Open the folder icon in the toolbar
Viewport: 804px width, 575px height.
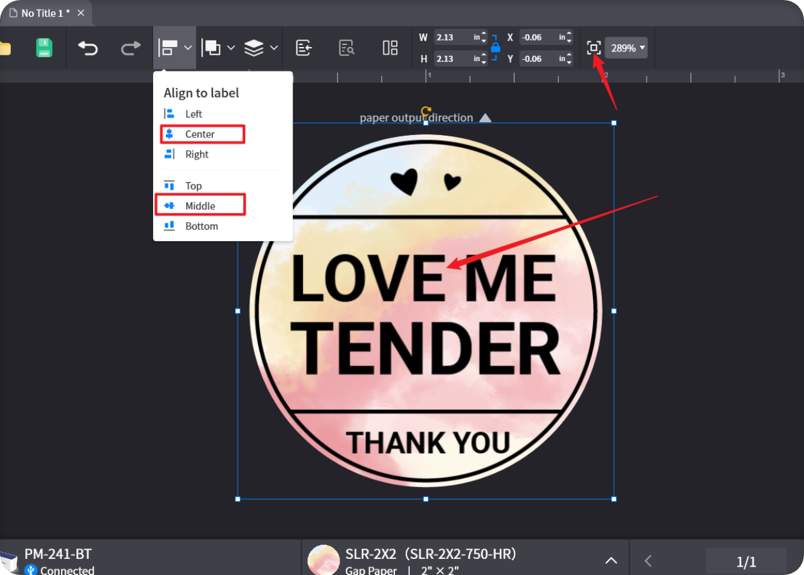pos(5,48)
